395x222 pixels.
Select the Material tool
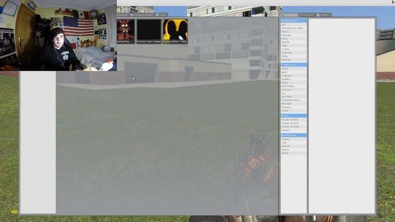[x=294, y=146]
